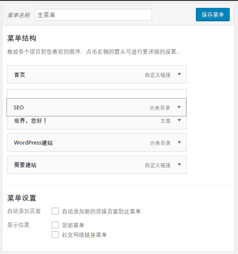Focus the 菜单名称 input field

point(93,15)
